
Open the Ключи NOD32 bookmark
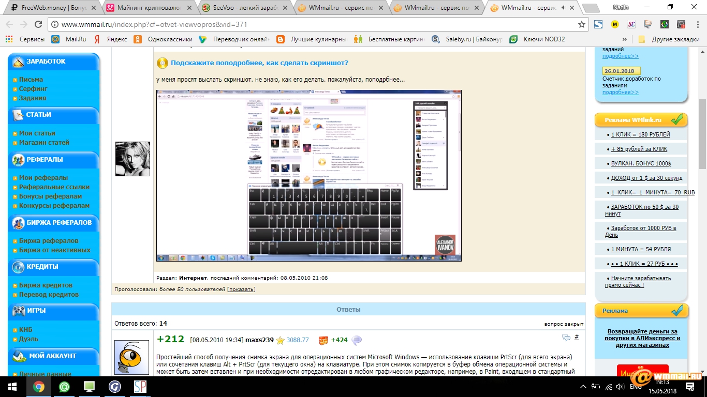click(537, 39)
